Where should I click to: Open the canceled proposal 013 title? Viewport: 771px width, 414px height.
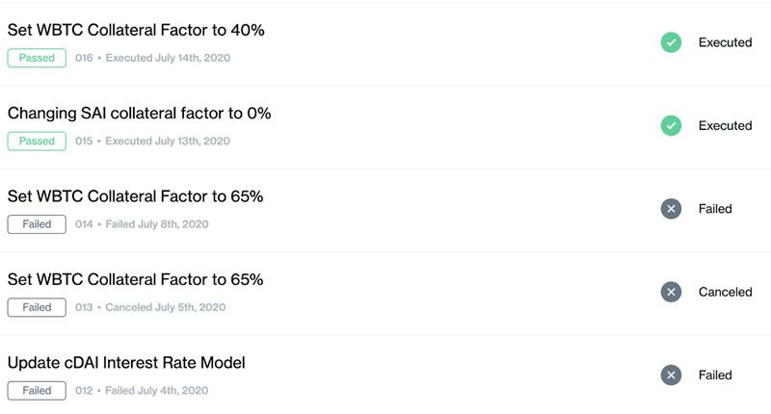[135, 280]
